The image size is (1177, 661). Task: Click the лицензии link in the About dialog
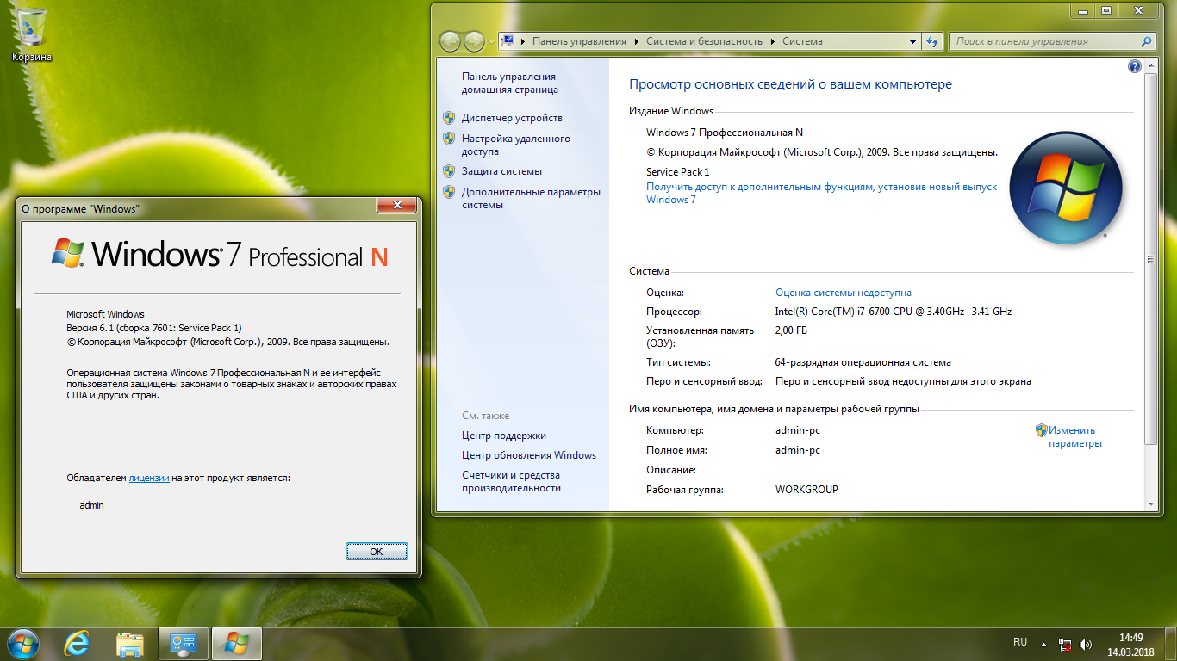click(149, 478)
